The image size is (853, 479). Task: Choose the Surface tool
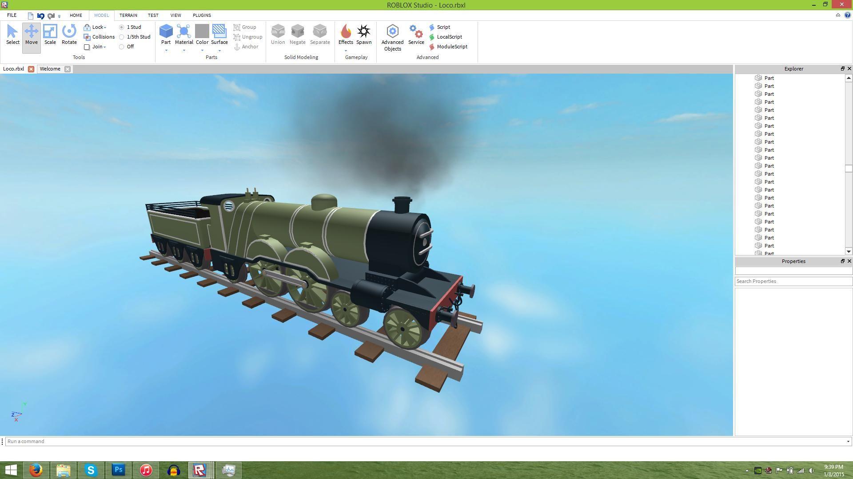point(219,32)
